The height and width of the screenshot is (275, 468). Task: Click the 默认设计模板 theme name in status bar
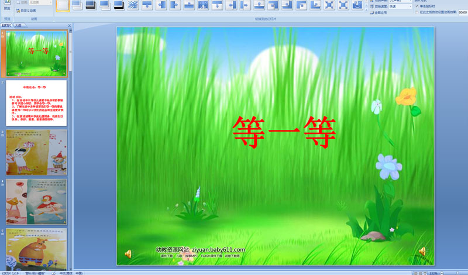[35, 273]
